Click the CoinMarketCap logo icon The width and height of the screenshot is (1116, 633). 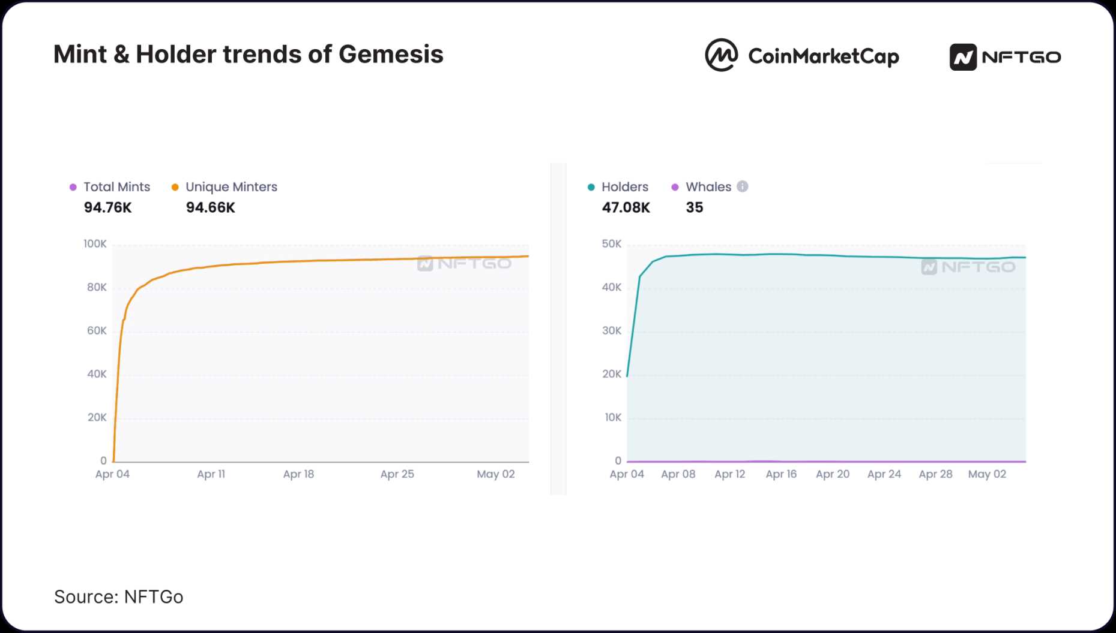click(721, 55)
